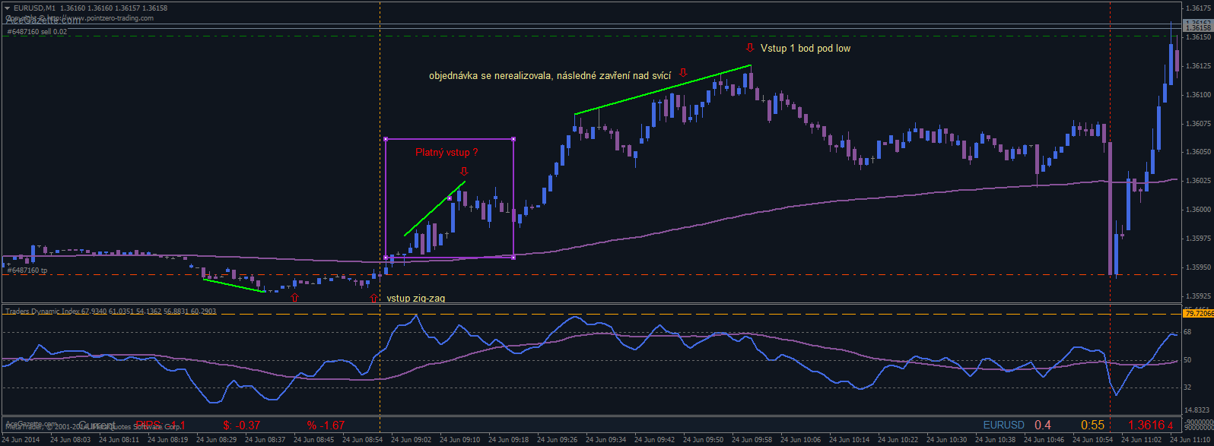1214x446 pixels.
Task: Click the highlighted 1.36158 current price tag
Action: tap(1197, 27)
